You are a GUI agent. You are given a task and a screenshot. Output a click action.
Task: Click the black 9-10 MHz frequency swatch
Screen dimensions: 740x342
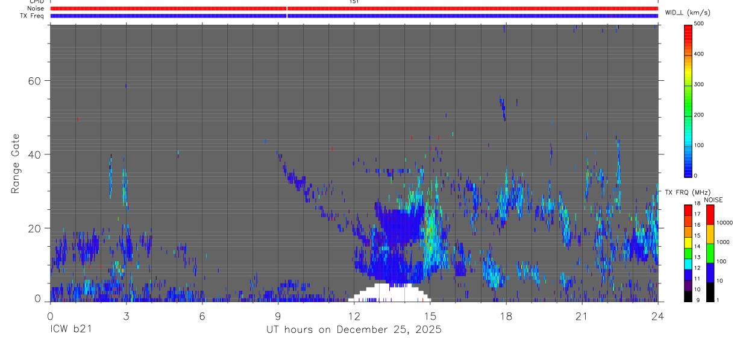(x=688, y=296)
